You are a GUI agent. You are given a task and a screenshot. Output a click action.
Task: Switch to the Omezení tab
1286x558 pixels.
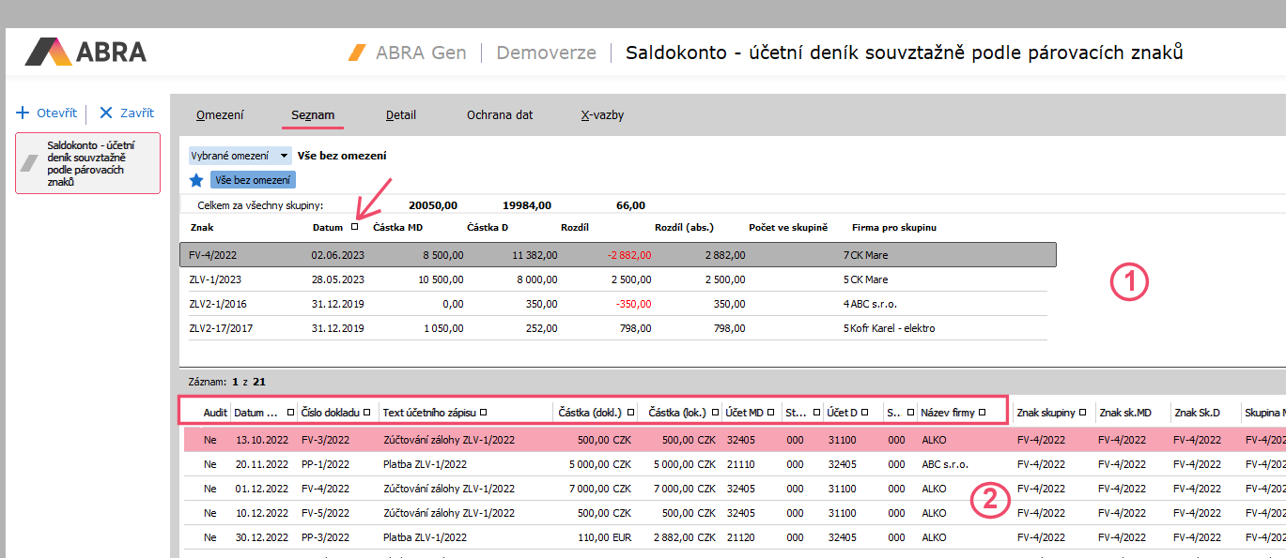pyautogui.click(x=220, y=115)
